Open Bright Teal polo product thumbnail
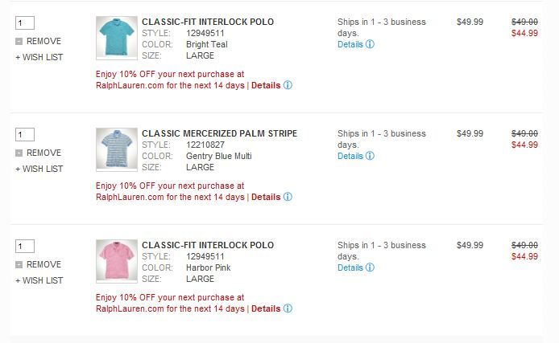Screen dimensions: 559x343 tap(117, 38)
